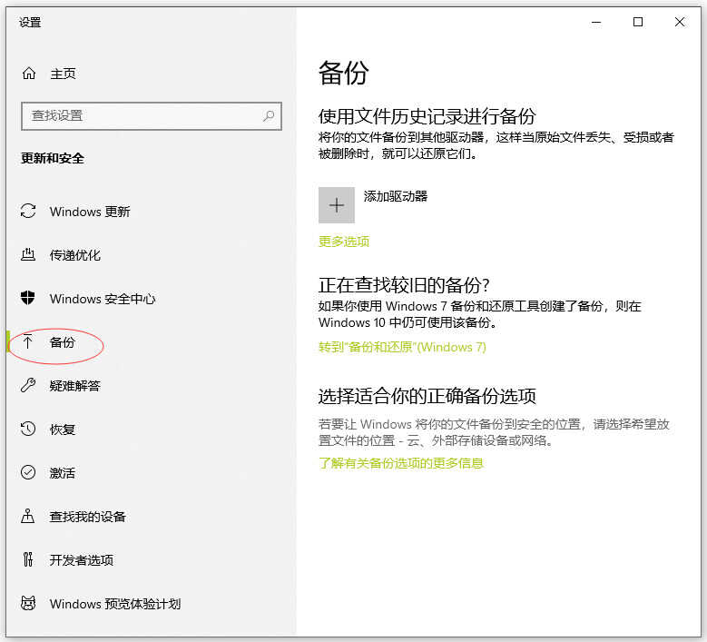Open the 疑难解答 page
Image resolution: width=707 pixels, height=642 pixels.
[x=74, y=385]
